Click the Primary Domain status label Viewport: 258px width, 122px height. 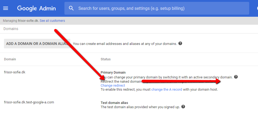click(113, 72)
